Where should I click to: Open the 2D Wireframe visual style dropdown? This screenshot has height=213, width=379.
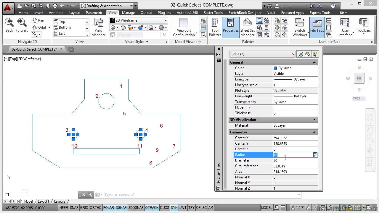pyautogui.click(x=139, y=20)
